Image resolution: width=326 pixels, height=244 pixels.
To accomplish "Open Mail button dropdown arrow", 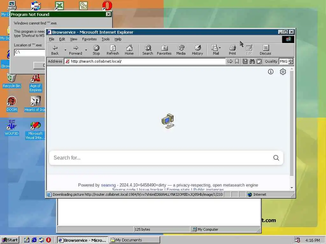I will [220, 48].
